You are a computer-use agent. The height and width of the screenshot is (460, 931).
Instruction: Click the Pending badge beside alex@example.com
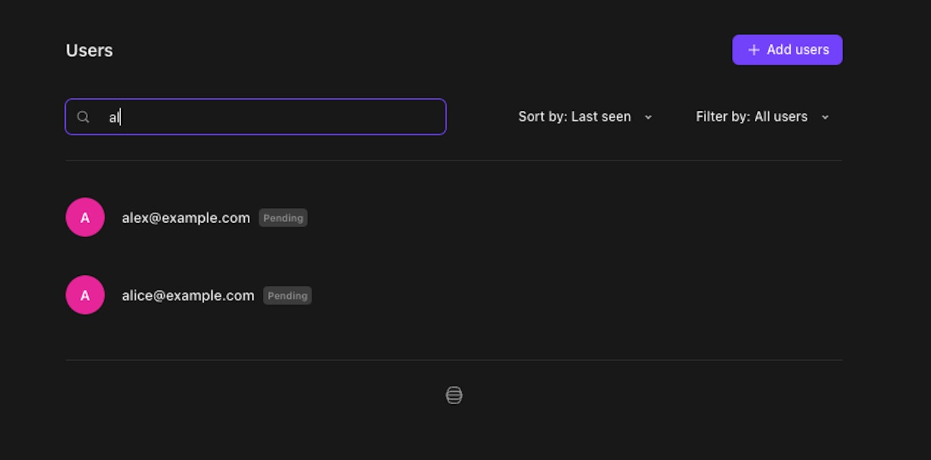283,218
